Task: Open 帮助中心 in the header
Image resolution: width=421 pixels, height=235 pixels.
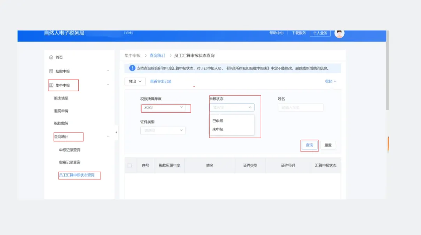Action: 276,33
